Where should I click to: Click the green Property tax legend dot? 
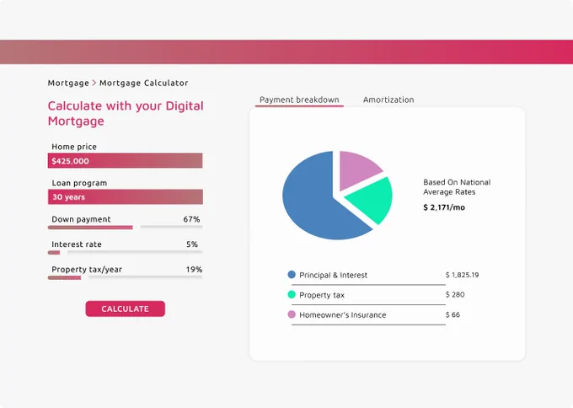click(x=292, y=295)
